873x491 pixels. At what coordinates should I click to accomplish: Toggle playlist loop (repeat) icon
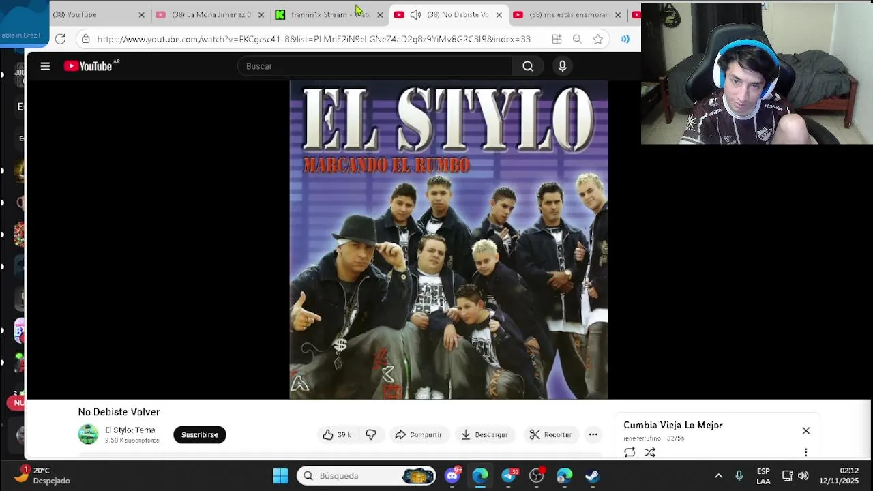[630, 452]
